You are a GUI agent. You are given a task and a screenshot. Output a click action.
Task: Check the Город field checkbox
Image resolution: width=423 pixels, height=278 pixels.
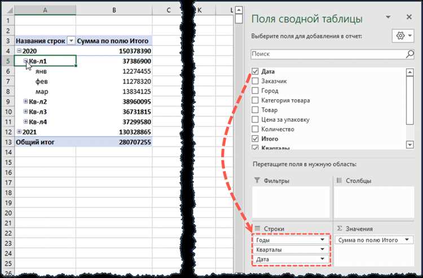tap(255, 91)
